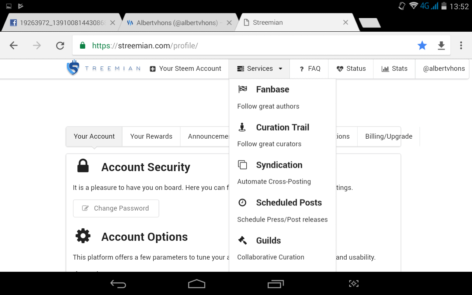
Task: Click the Account Options heading
Action: (145, 237)
